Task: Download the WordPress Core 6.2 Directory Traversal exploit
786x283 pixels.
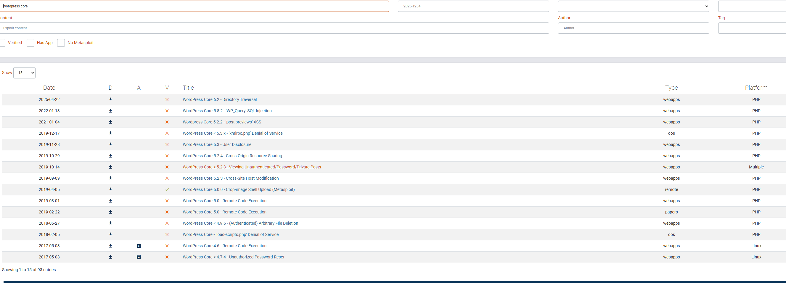Action: [110, 99]
